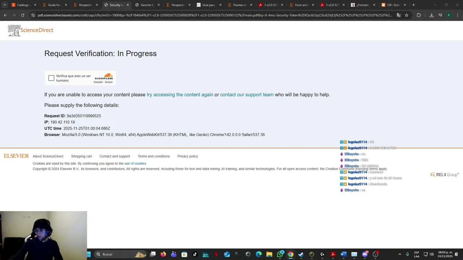Open Cloudflare Términos link
Viewport: 463px width, 260px height.
pyautogui.click(x=109, y=82)
